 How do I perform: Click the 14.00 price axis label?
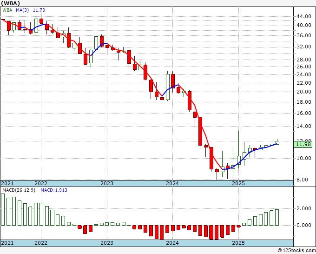coord(304,126)
